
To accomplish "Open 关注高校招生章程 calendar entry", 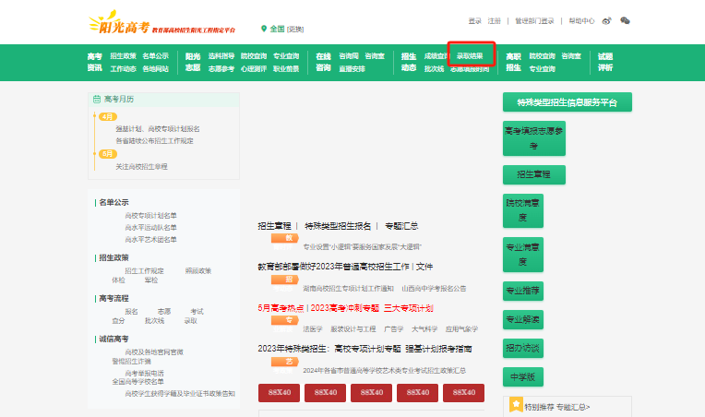I will click(141, 167).
